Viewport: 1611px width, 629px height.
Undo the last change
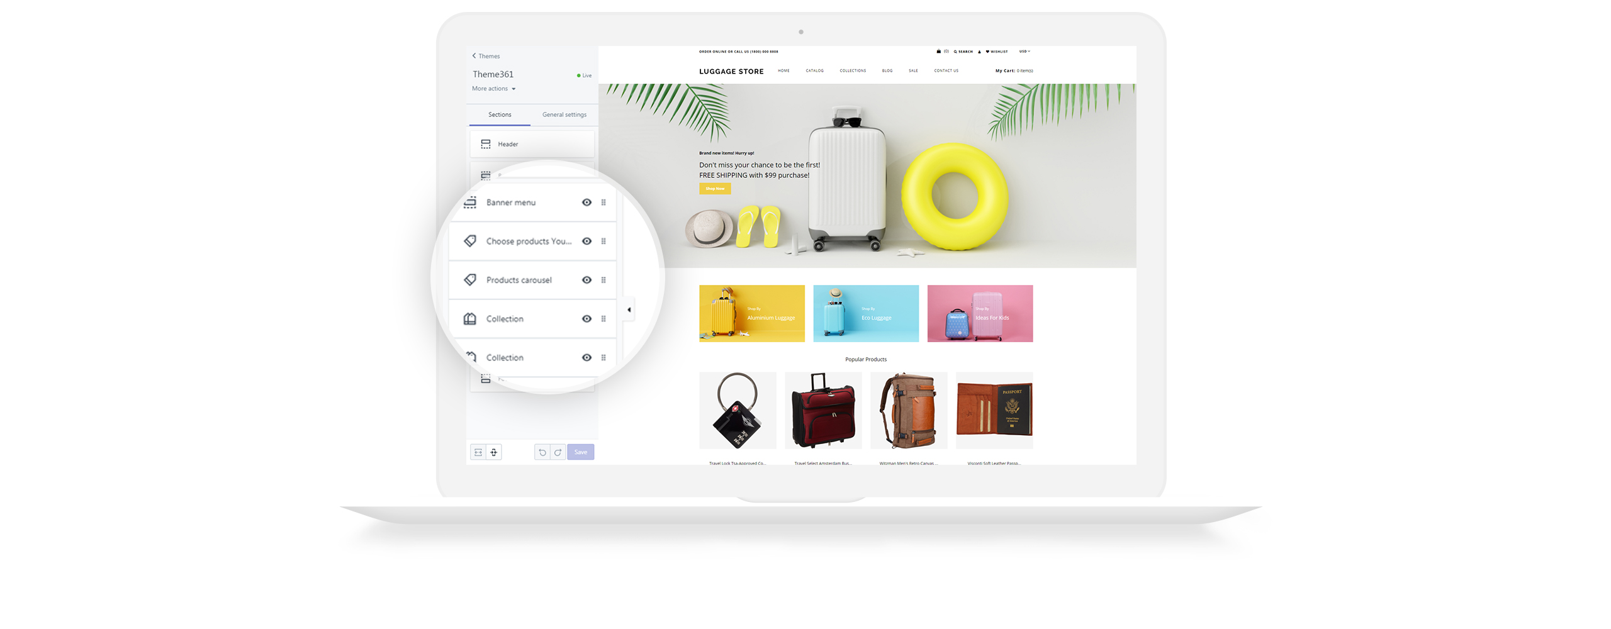point(542,452)
